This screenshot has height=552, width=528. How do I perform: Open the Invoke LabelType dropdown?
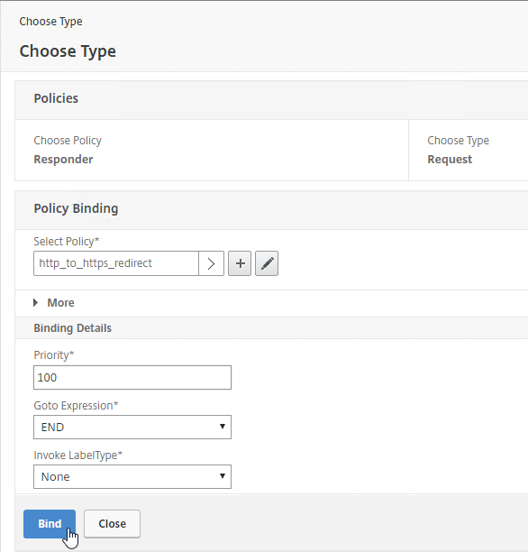coord(132,476)
